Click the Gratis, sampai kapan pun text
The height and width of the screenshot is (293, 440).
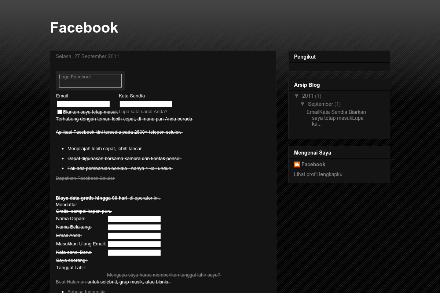tap(83, 211)
